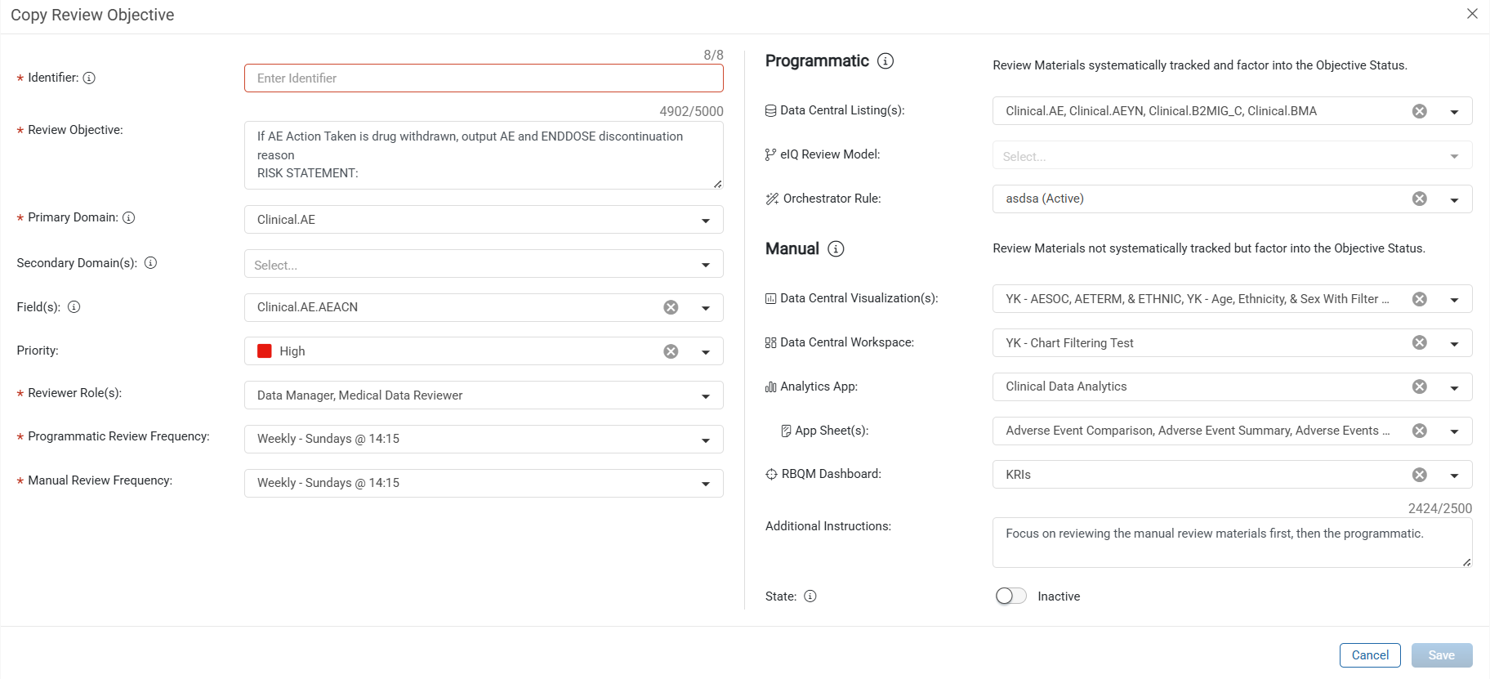The height and width of the screenshot is (679, 1490).
Task: Open the Reviewer Role(s) dropdown
Action: click(x=484, y=395)
